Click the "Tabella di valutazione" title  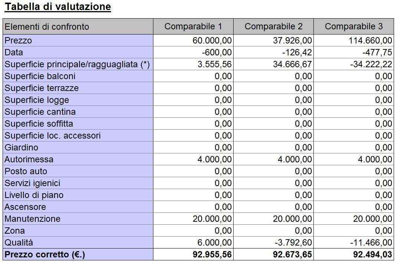click(x=58, y=7)
